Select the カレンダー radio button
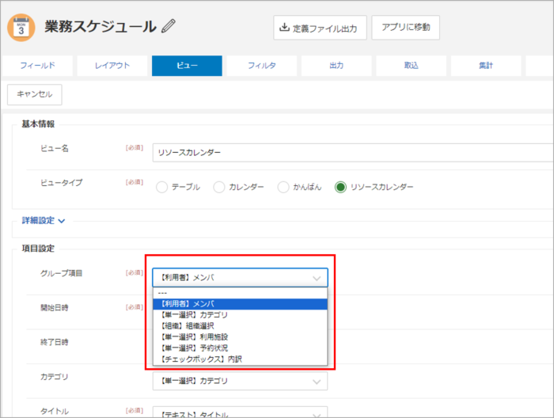The image size is (554, 418). [x=219, y=187]
